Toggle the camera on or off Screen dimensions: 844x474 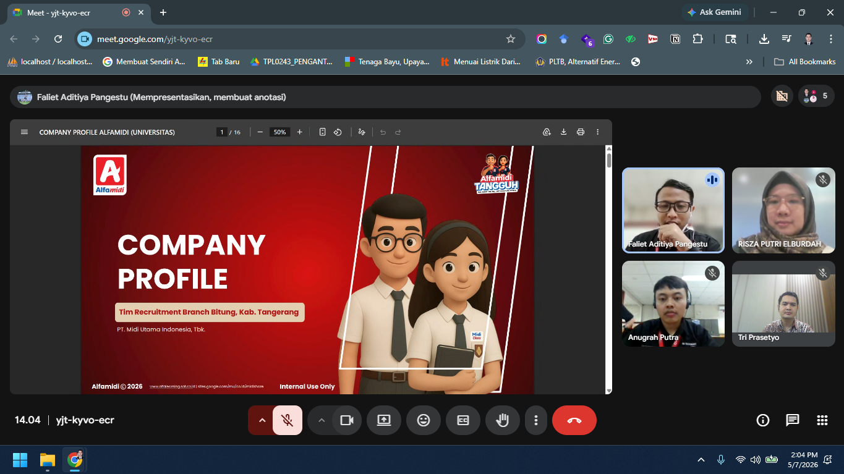coord(347,420)
